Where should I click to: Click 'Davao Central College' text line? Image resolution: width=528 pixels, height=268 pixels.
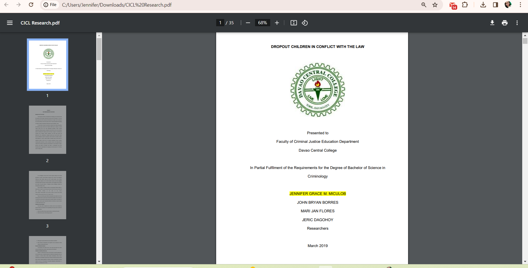318,150
